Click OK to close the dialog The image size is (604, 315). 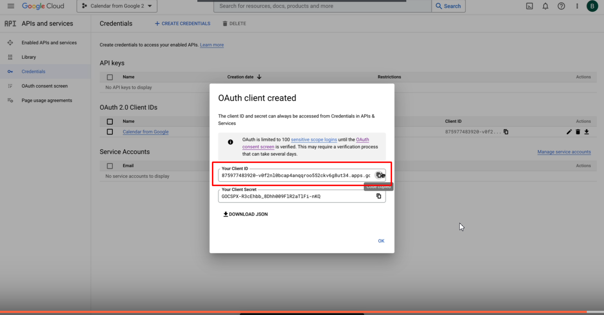tap(381, 241)
